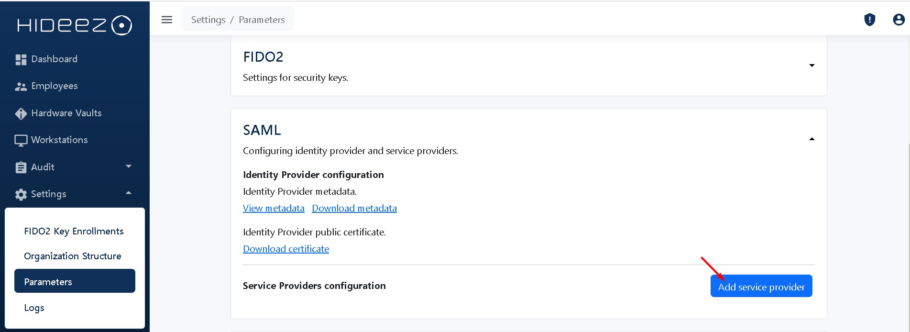Expand the Audit submenu arrow
Viewport: 910px width, 332px height.
click(x=128, y=166)
